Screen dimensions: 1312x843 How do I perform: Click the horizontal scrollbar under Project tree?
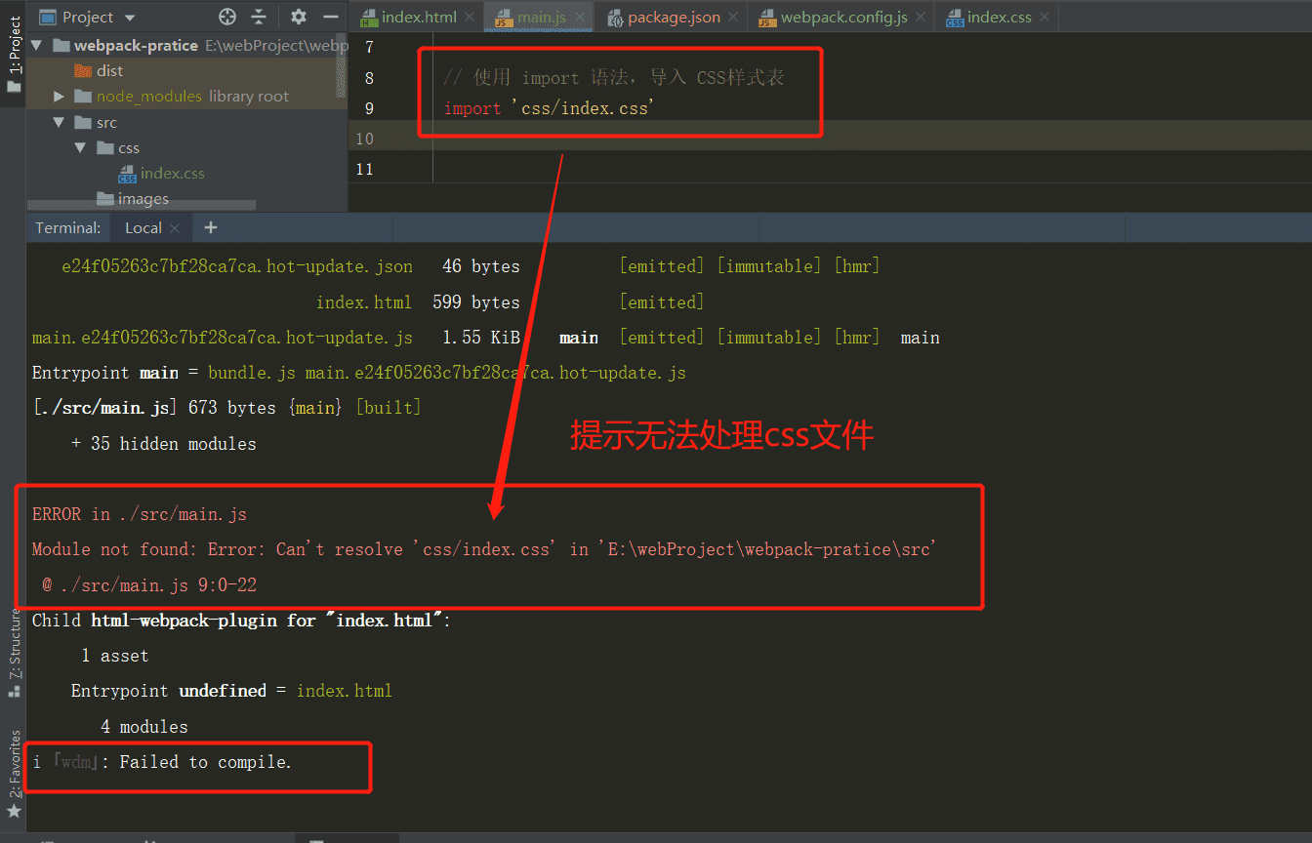click(142, 205)
